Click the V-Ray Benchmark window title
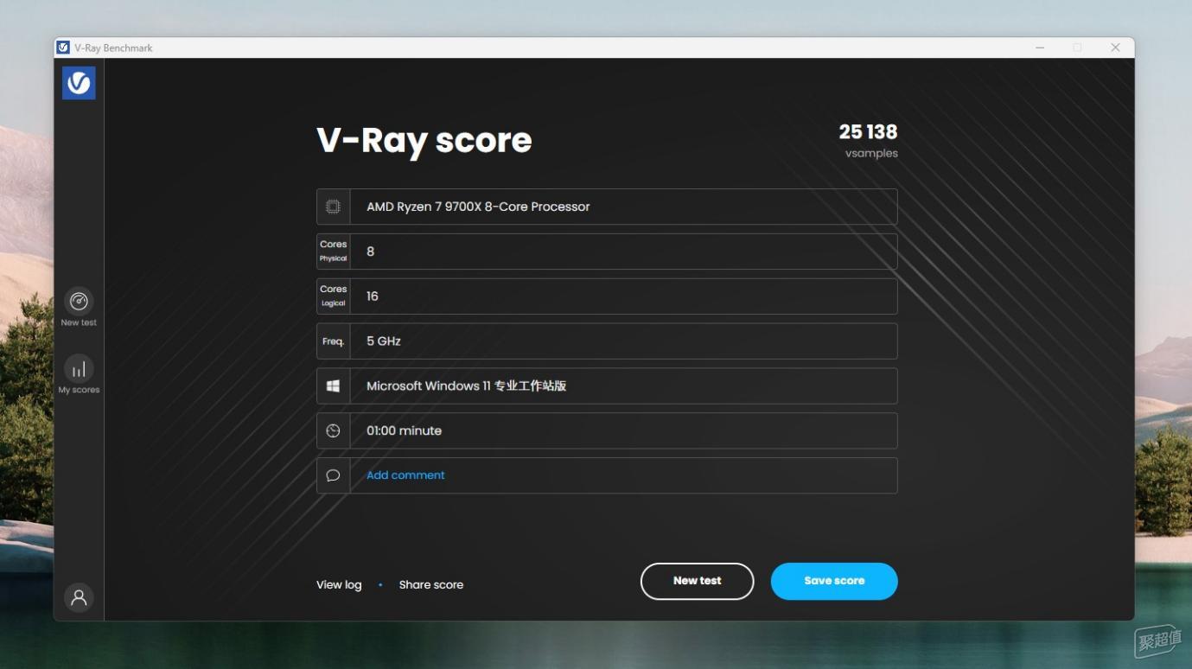The width and height of the screenshot is (1192, 669). (113, 48)
